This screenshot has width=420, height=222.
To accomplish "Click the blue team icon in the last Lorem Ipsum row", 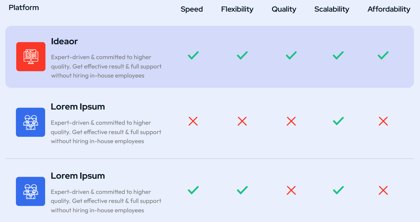I will (31, 191).
